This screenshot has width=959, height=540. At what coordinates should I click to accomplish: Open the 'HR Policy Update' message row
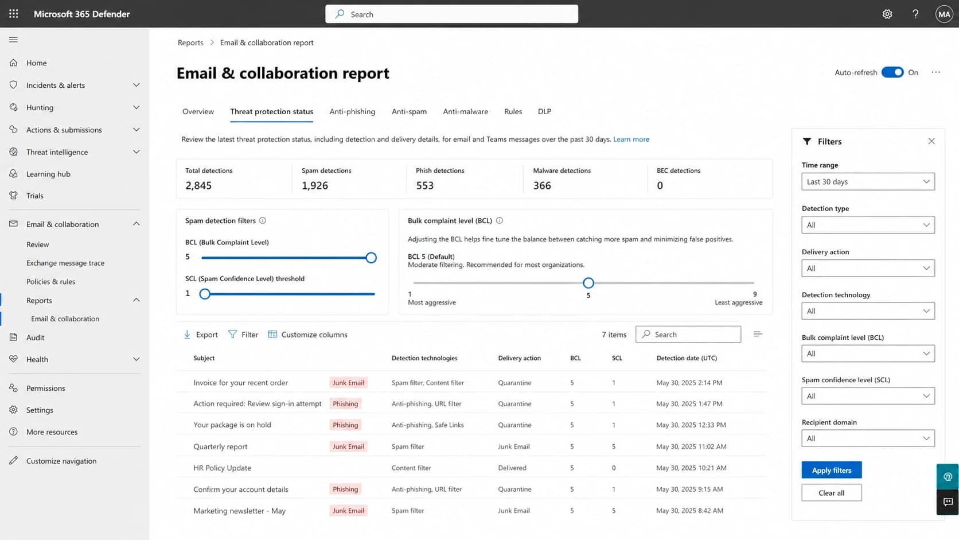[x=471, y=468]
